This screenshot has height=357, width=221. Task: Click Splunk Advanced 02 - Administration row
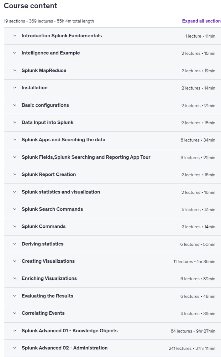(x=112, y=348)
